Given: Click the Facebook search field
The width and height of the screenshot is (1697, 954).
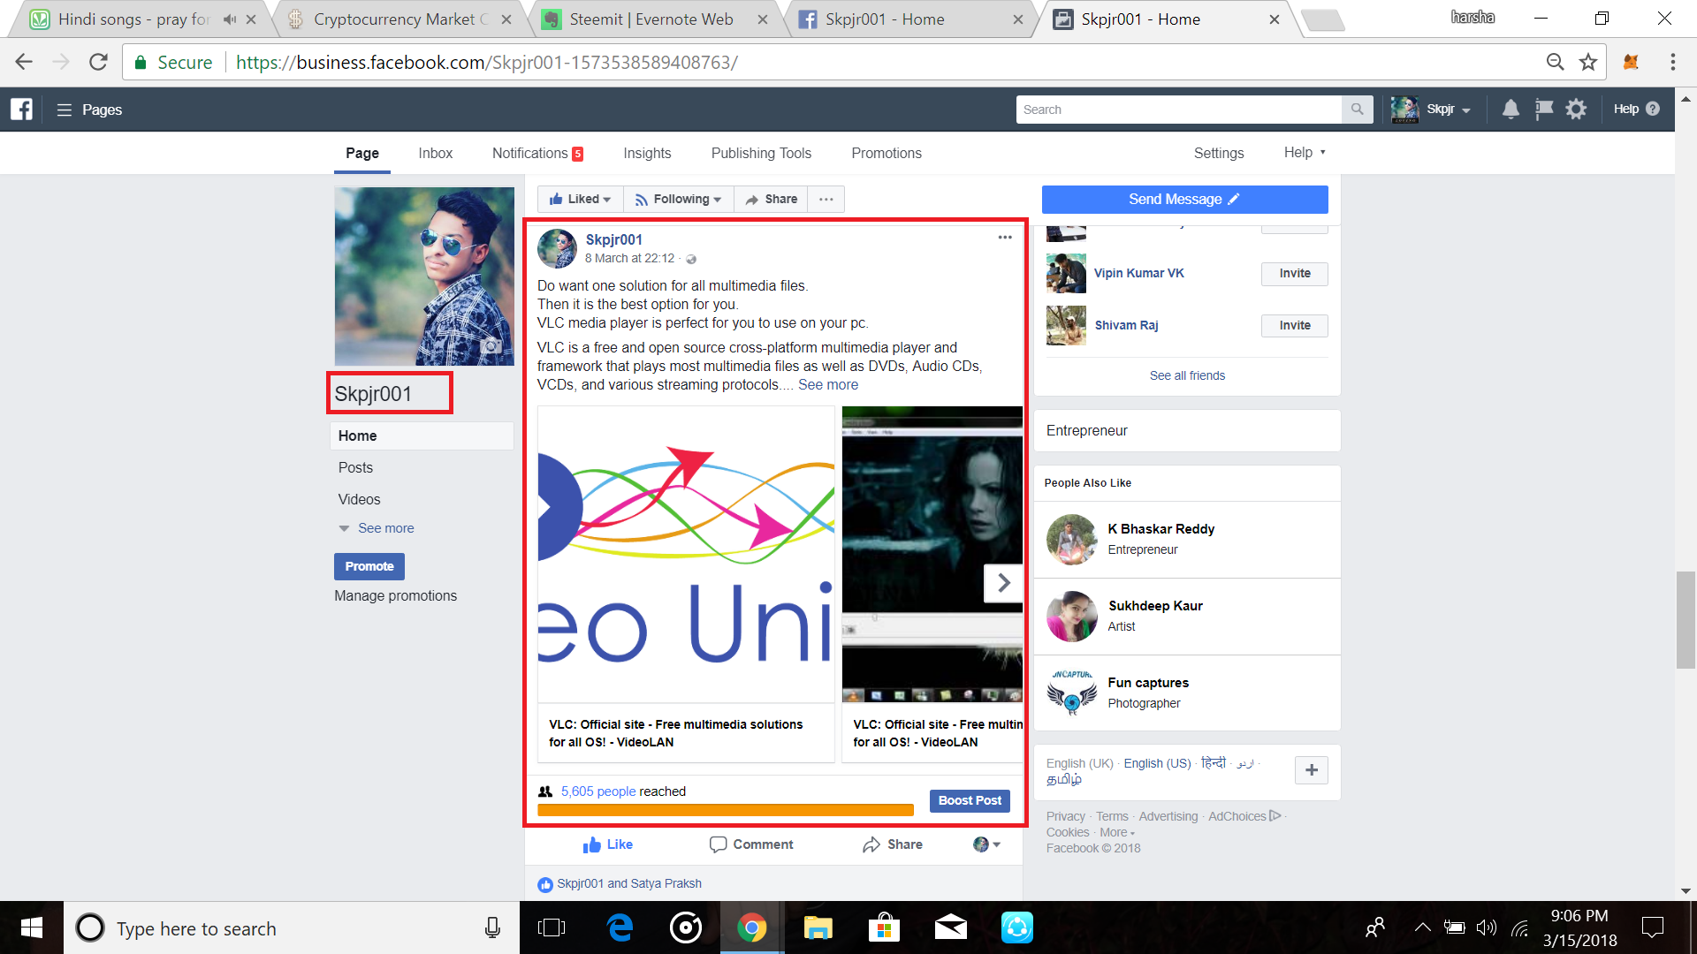Looking at the screenshot, I should (x=1179, y=110).
